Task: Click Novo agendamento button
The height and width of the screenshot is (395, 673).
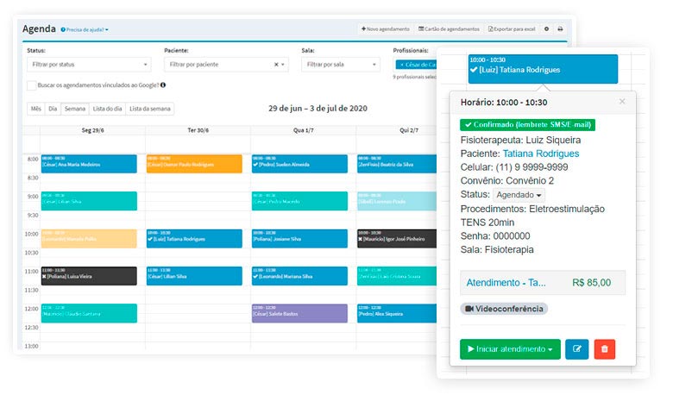Action: [385, 28]
